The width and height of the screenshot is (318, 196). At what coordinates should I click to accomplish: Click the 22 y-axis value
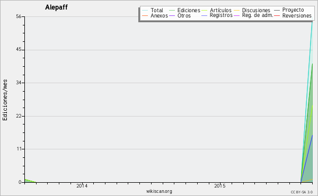[19, 116]
